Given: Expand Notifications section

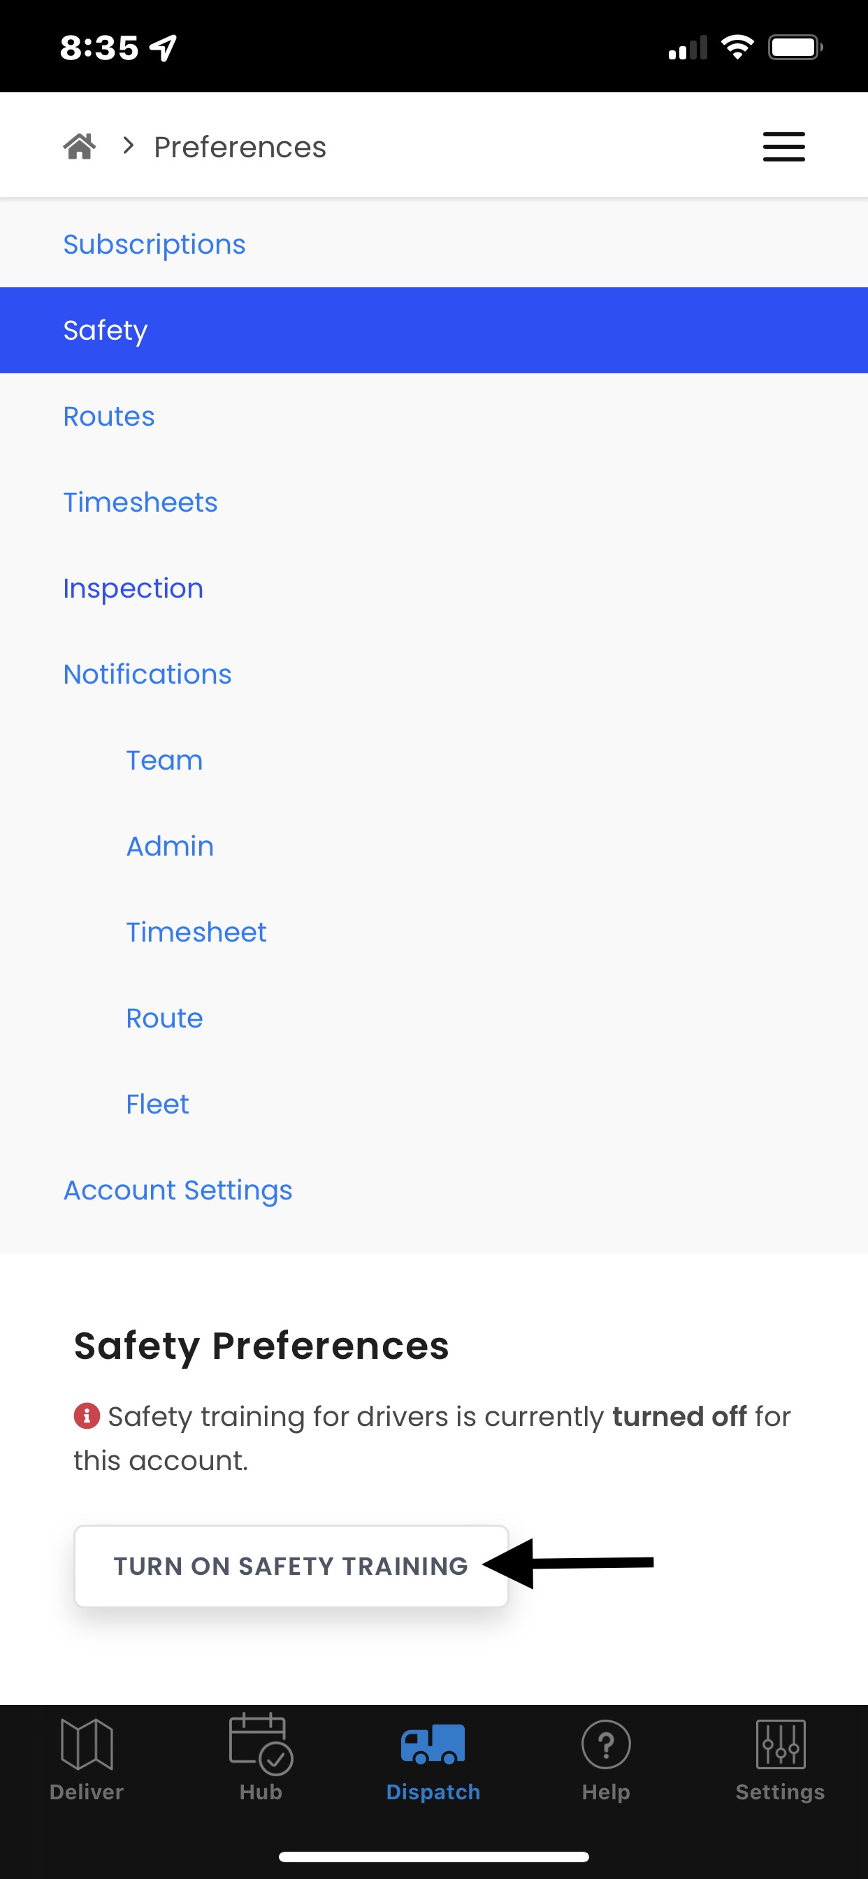Looking at the screenshot, I should coord(433,675).
